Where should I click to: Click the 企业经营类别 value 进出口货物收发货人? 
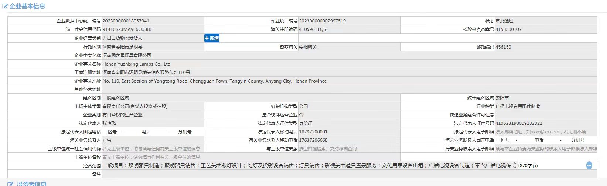122,38
